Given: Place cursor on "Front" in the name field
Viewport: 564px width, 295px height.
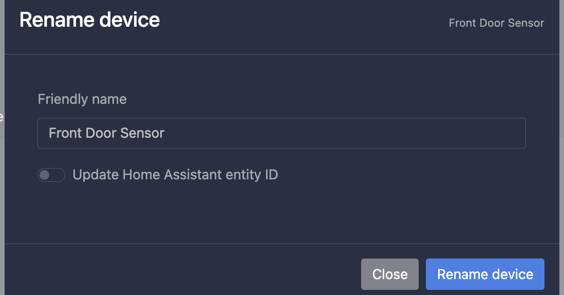Looking at the screenshot, I should tap(63, 134).
